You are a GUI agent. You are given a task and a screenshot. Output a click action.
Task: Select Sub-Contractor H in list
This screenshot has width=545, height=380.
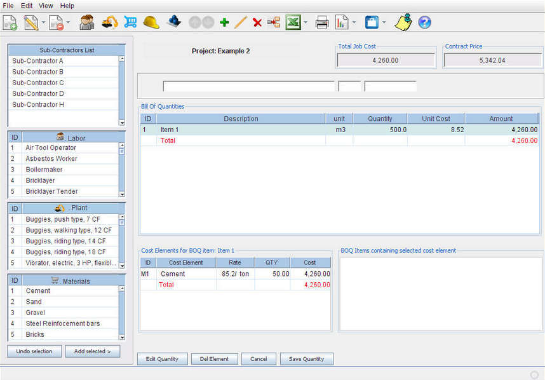64,105
